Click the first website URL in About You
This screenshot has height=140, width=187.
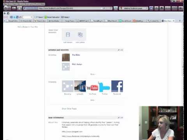[x=72, y=131]
